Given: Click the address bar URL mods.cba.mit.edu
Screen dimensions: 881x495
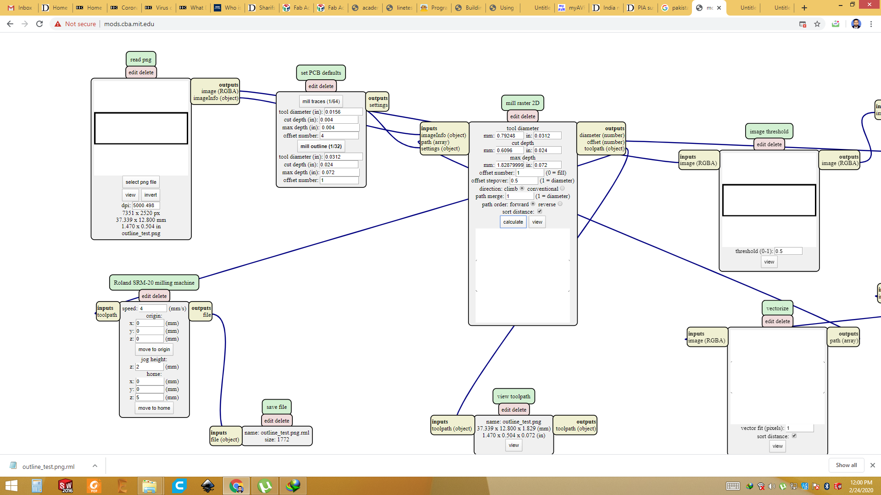Looking at the screenshot, I should coord(129,24).
